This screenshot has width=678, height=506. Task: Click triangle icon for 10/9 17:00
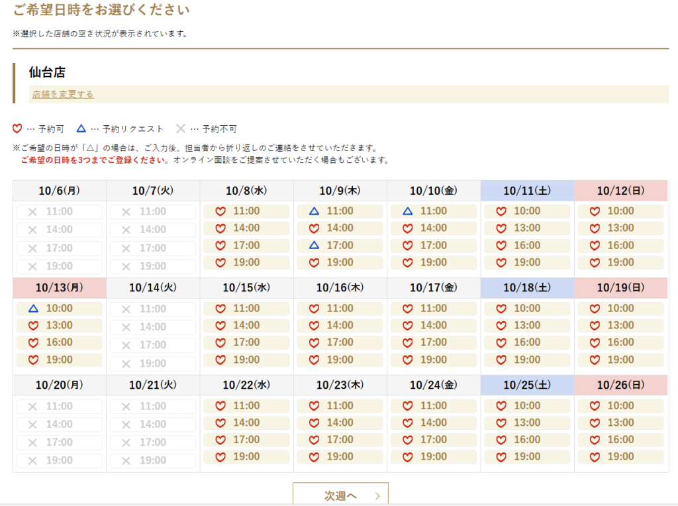(x=315, y=245)
